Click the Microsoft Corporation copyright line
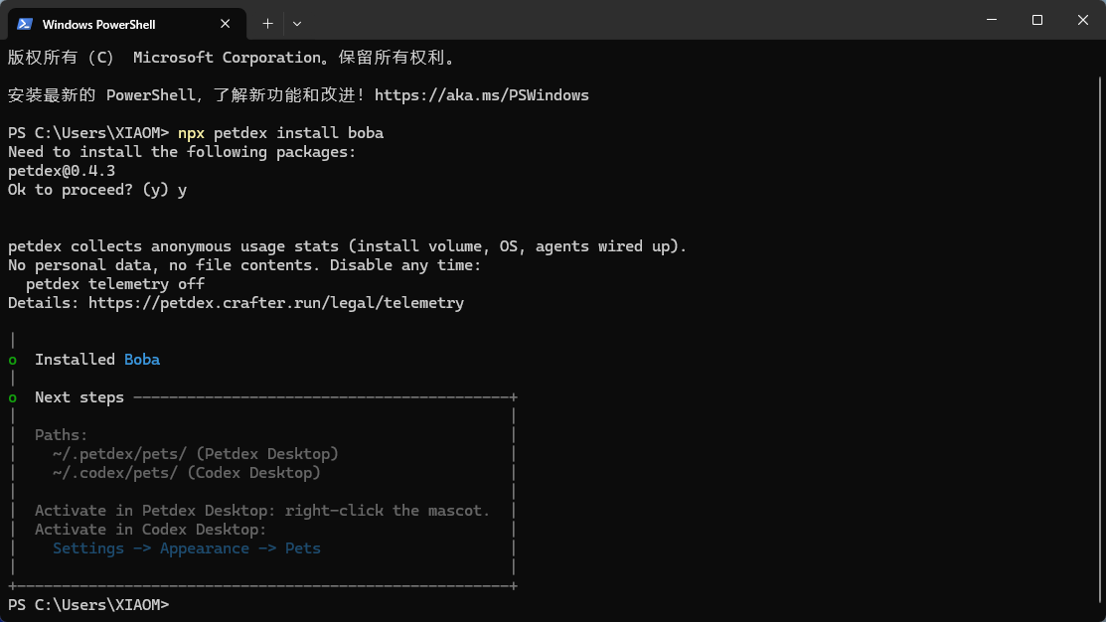The width and height of the screenshot is (1106, 622). point(232,58)
